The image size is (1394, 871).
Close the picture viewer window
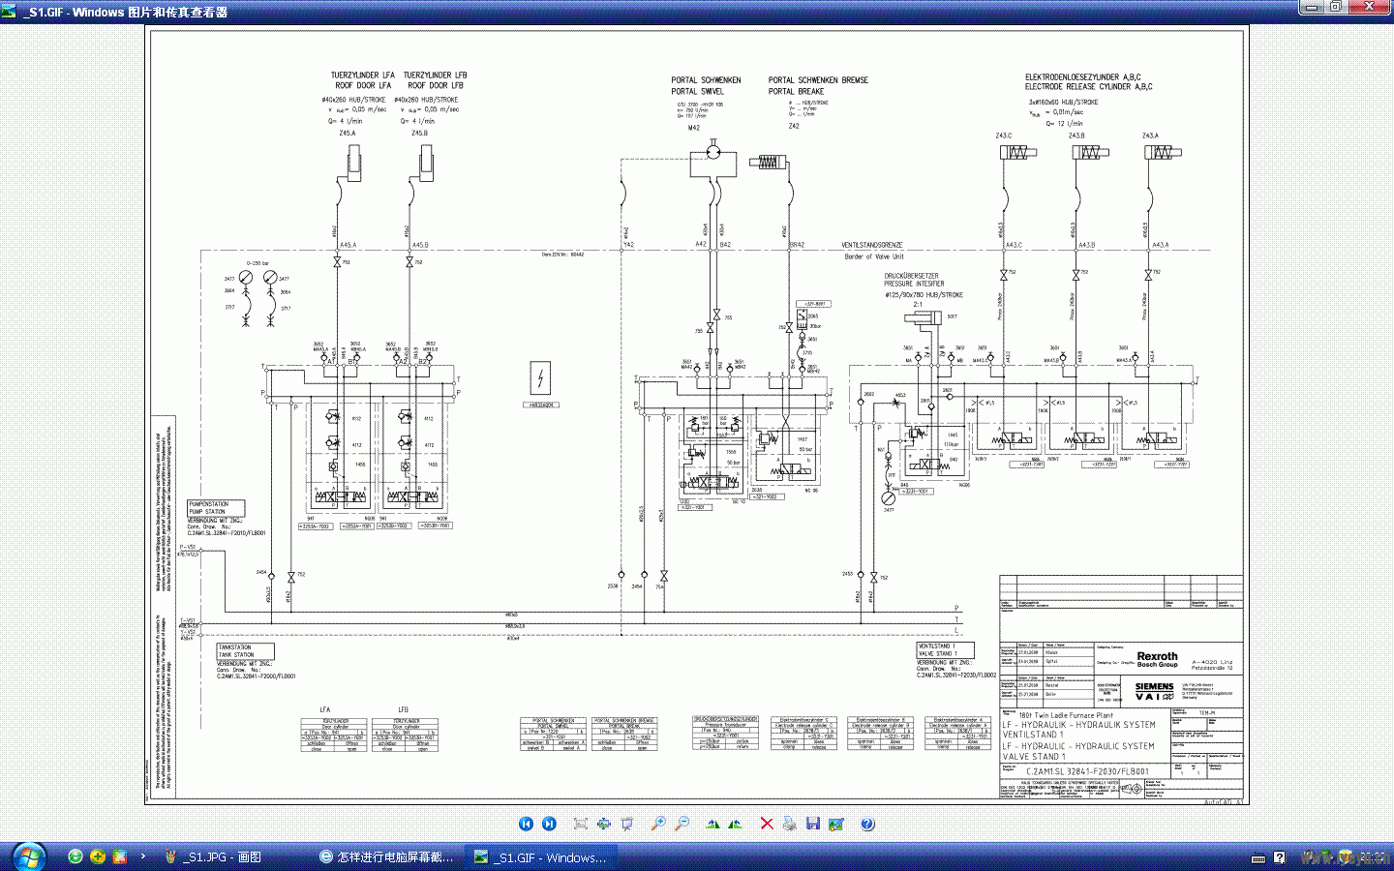(x=1369, y=8)
